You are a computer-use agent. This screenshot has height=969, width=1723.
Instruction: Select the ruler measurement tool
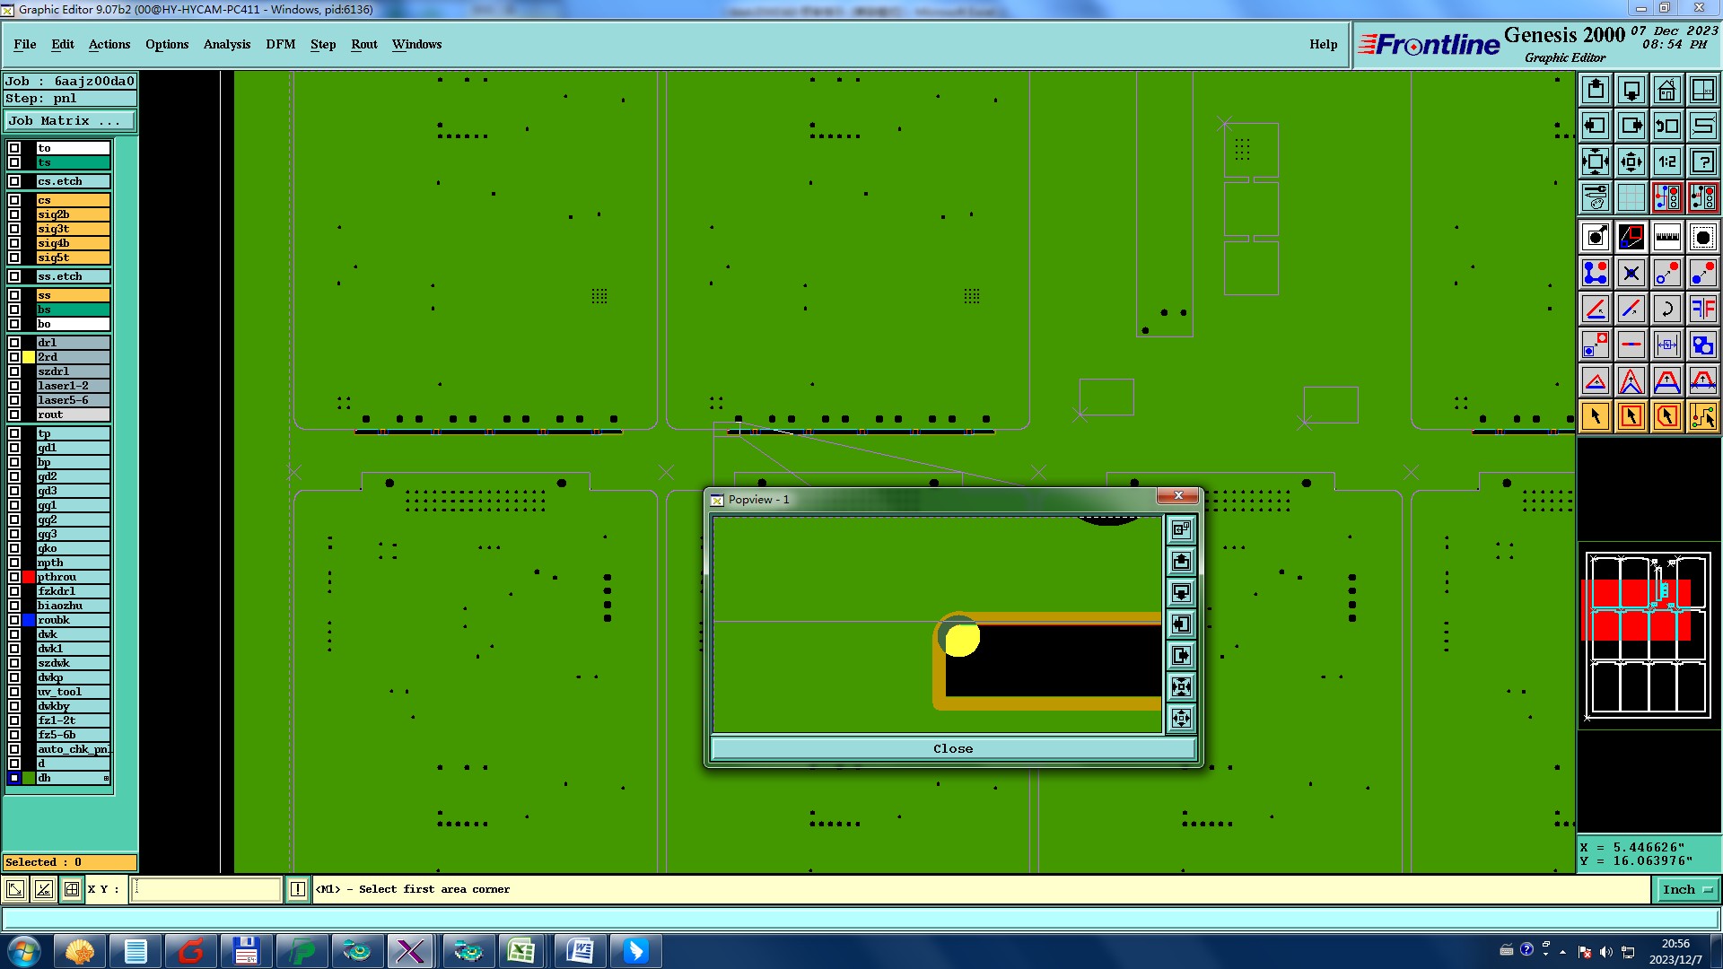click(1666, 237)
